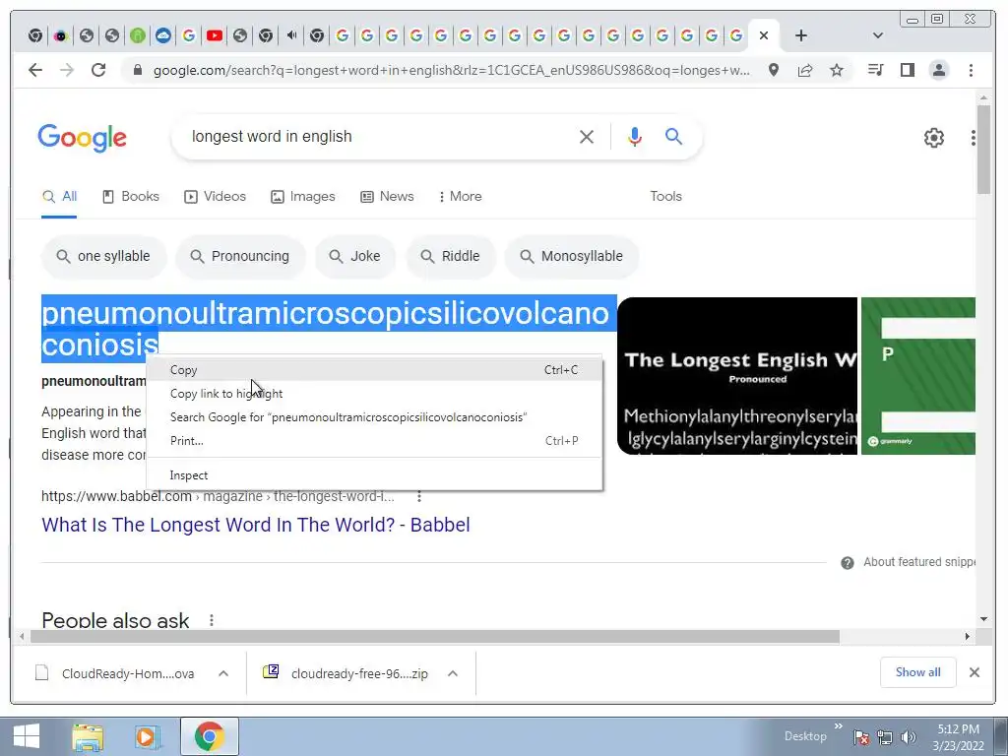The height and width of the screenshot is (756, 1008).
Task: Expand options for cloudready-free-96....zip download
Action: [453, 673]
